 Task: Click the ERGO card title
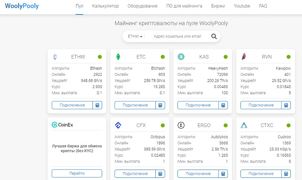(x=204, y=125)
